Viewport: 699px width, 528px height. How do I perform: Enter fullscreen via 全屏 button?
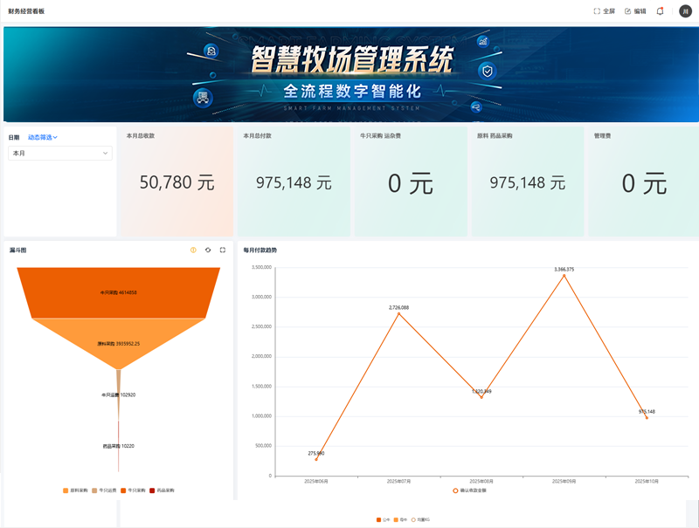(604, 11)
